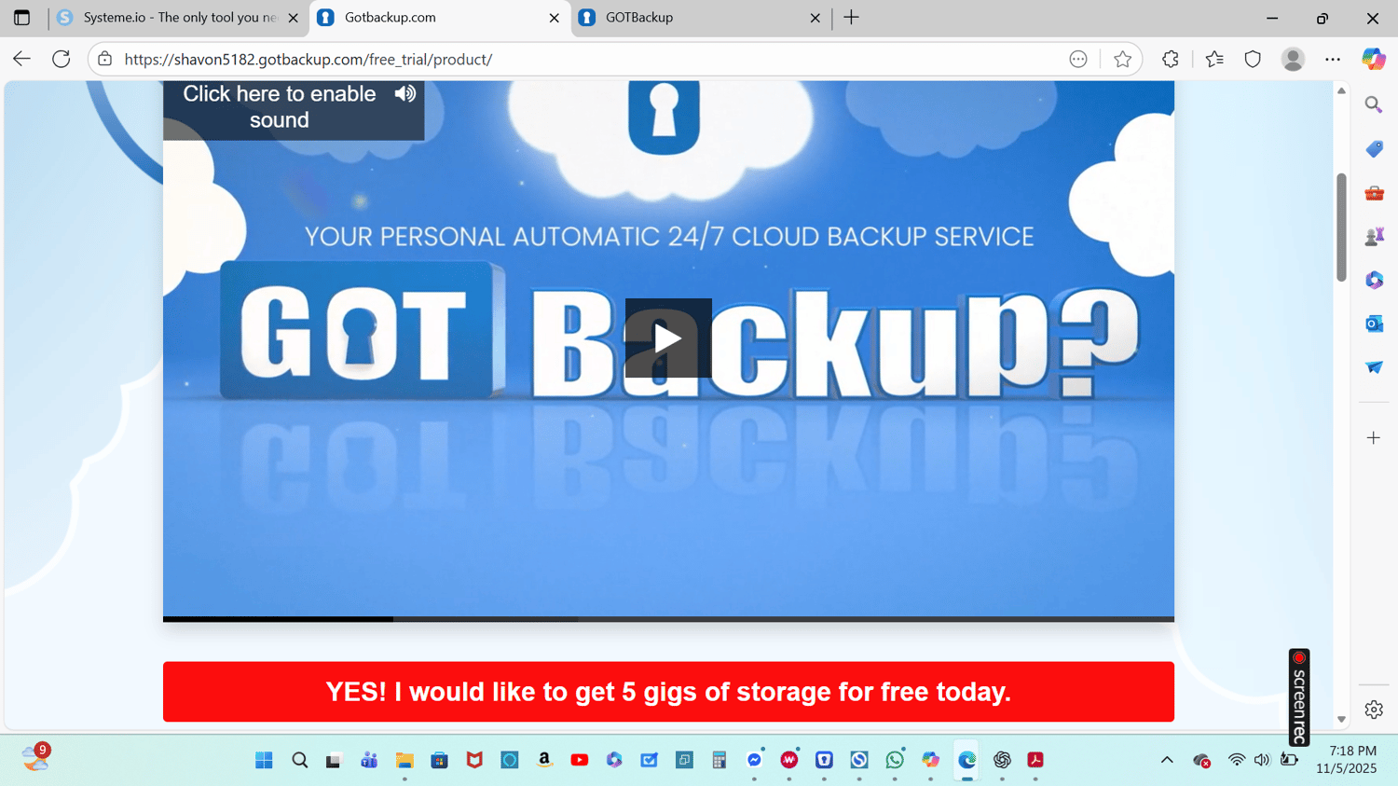Click here to enable sound banner
The height and width of the screenshot is (786, 1398).
[294, 109]
